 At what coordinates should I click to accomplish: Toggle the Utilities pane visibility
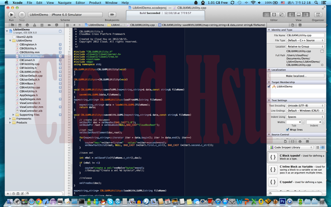(306, 15)
